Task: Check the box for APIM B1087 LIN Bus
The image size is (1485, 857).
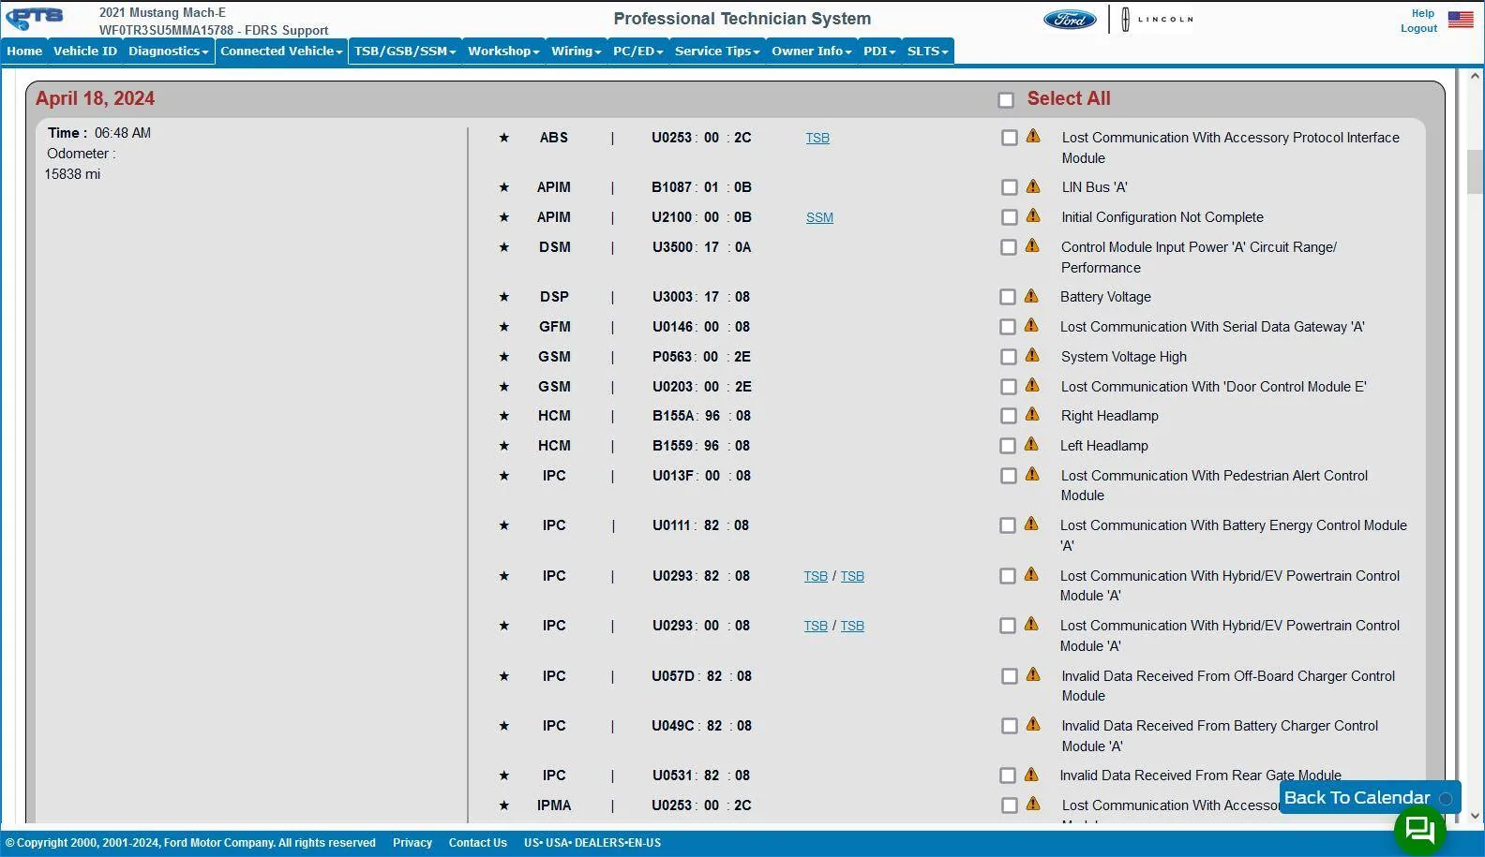Action: pos(1009,187)
